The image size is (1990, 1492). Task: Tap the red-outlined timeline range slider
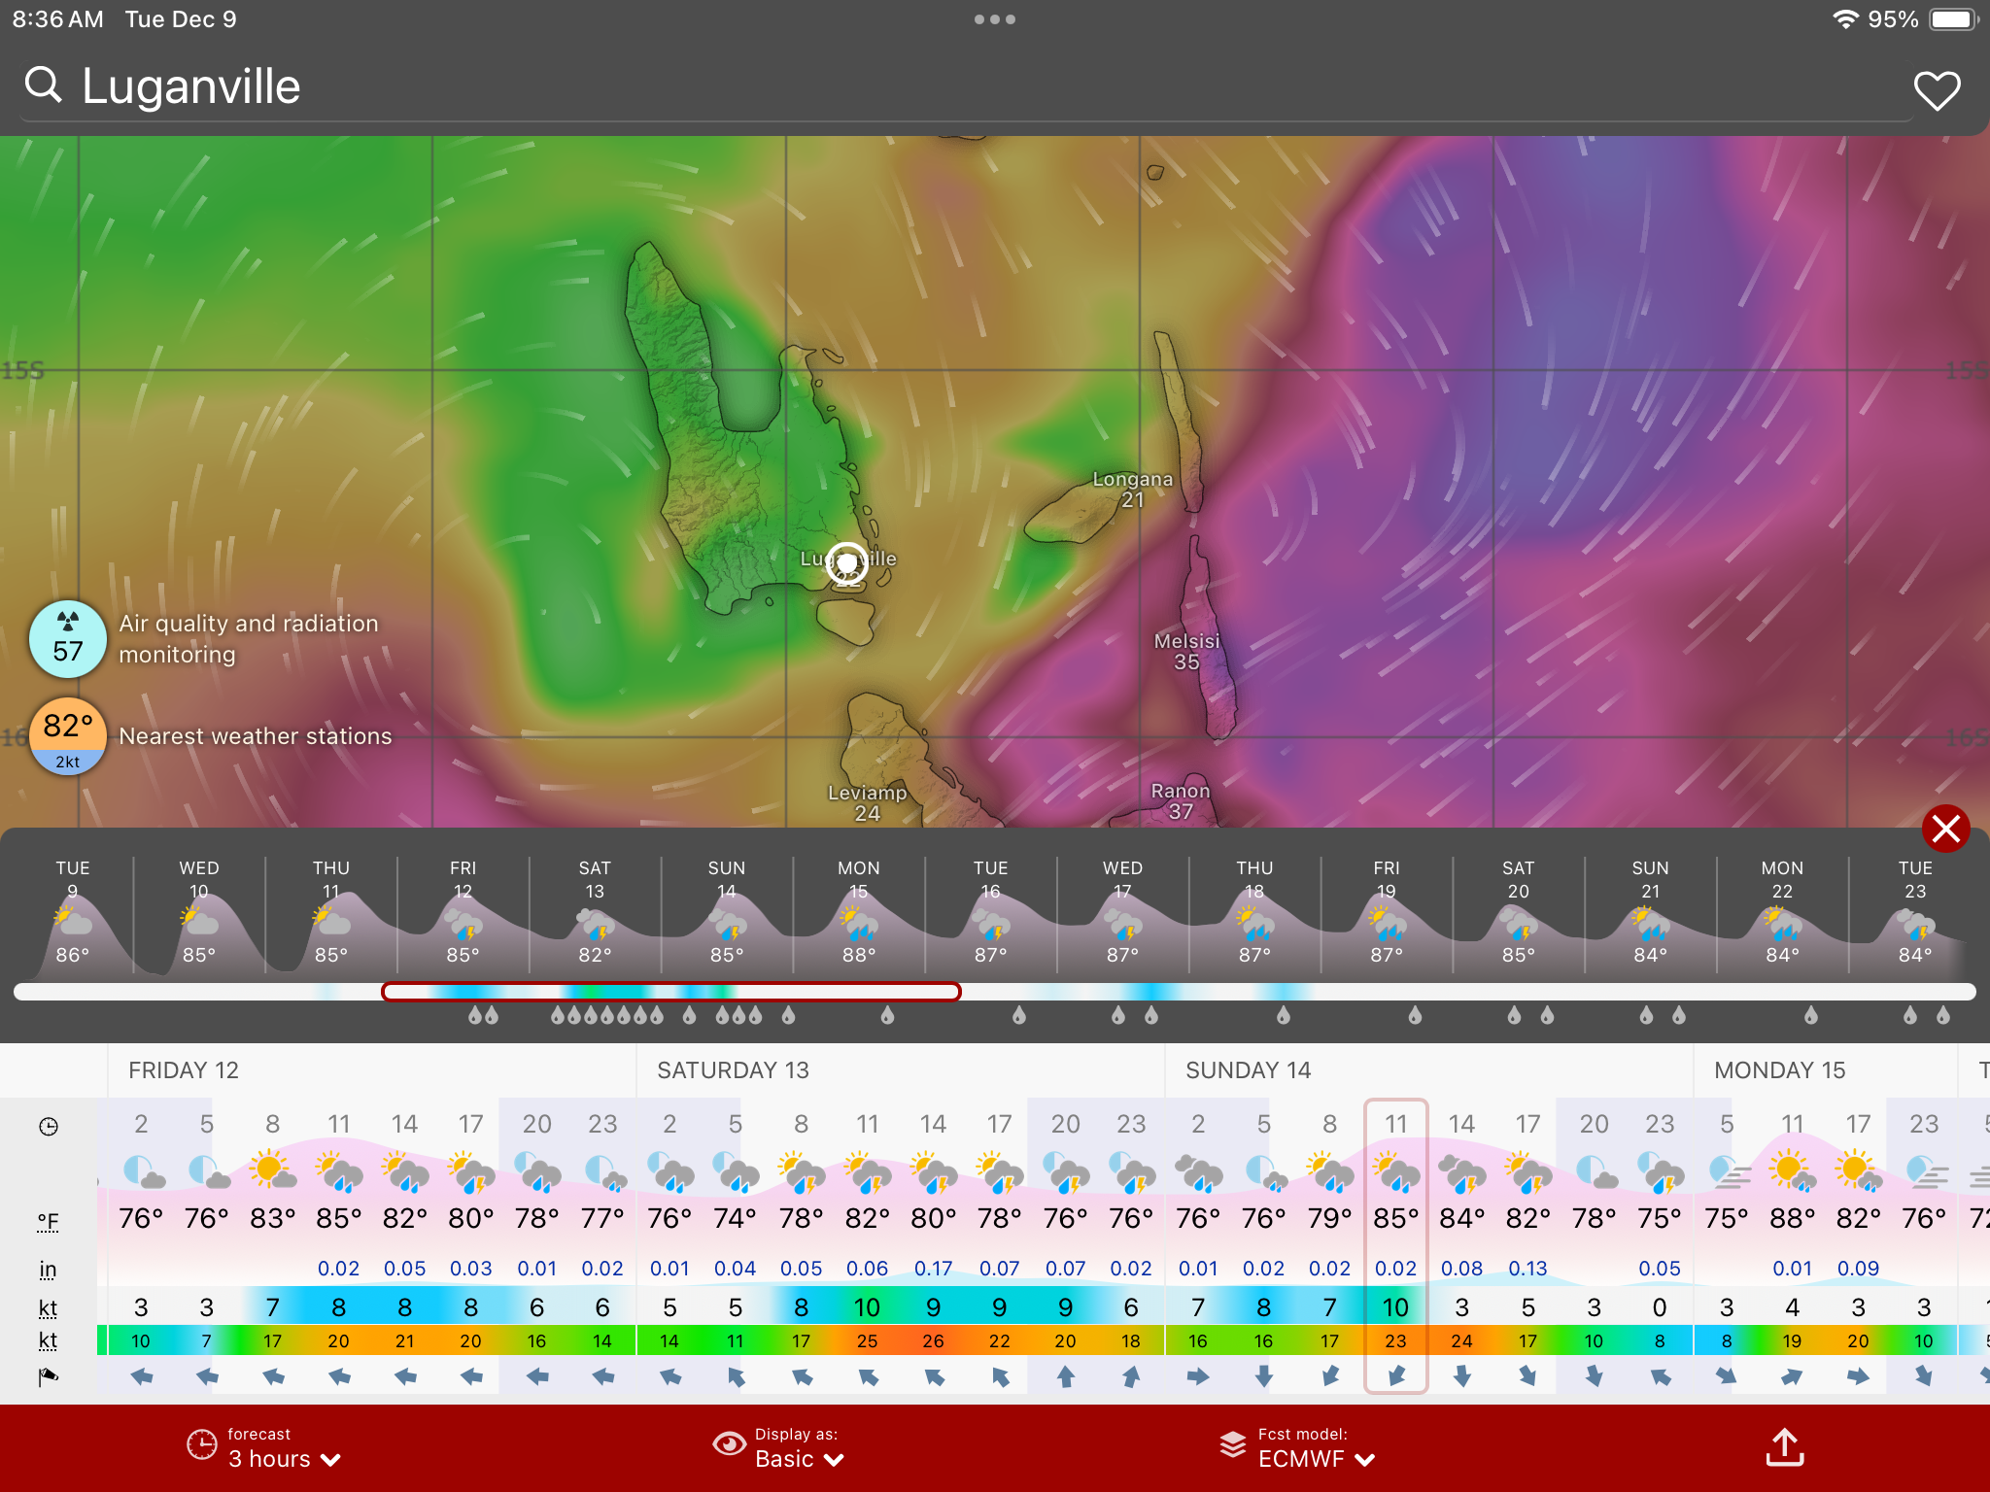tap(671, 992)
